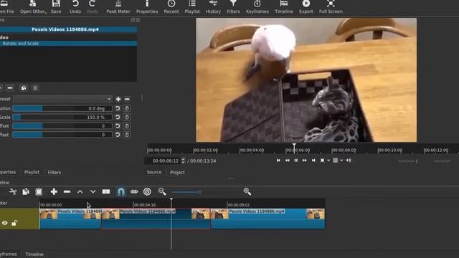The width and height of the screenshot is (459, 258).
Task: Save a new preset with the plus button
Action: pyautogui.click(x=118, y=99)
